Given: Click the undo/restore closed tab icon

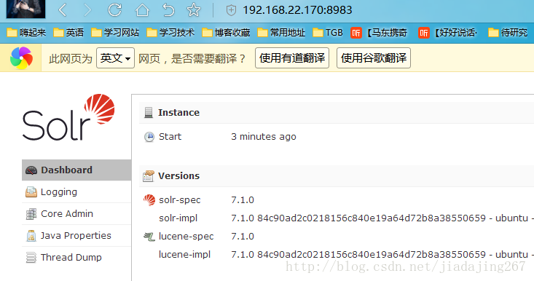Looking at the screenshot, I should coord(168,9).
